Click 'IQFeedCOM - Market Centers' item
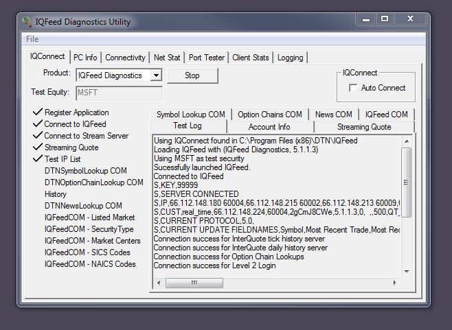The height and width of the screenshot is (330, 452). [x=93, y=241]
